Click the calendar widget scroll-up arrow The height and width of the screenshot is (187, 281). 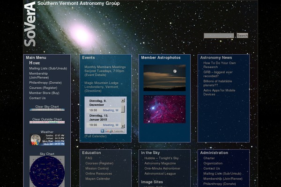click(x=123, y=101)
